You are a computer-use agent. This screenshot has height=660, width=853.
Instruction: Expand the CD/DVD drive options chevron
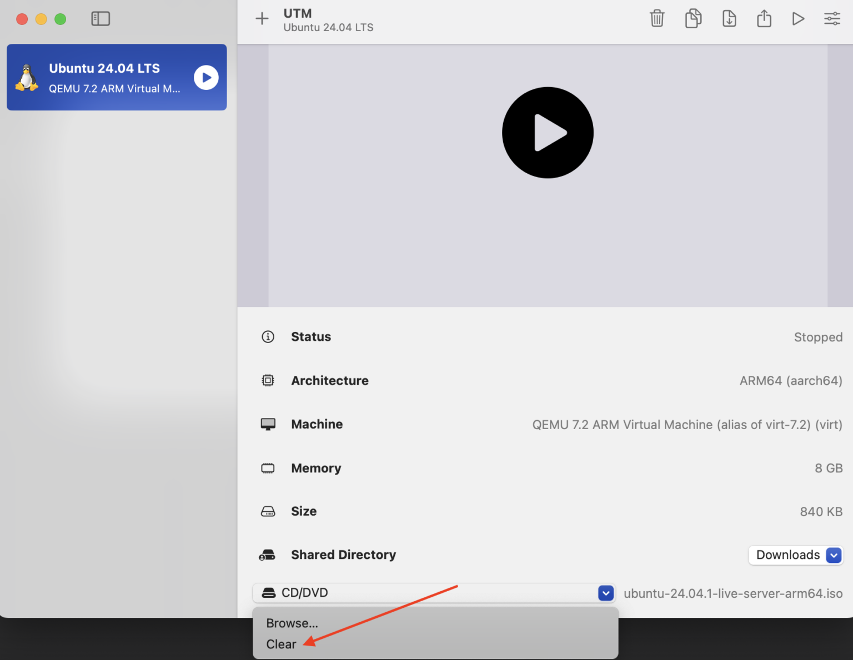tap(605, 593)
